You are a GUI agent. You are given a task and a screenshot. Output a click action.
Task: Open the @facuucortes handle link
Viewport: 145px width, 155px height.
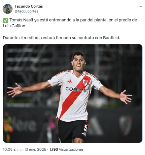click(x=26, y=11)
